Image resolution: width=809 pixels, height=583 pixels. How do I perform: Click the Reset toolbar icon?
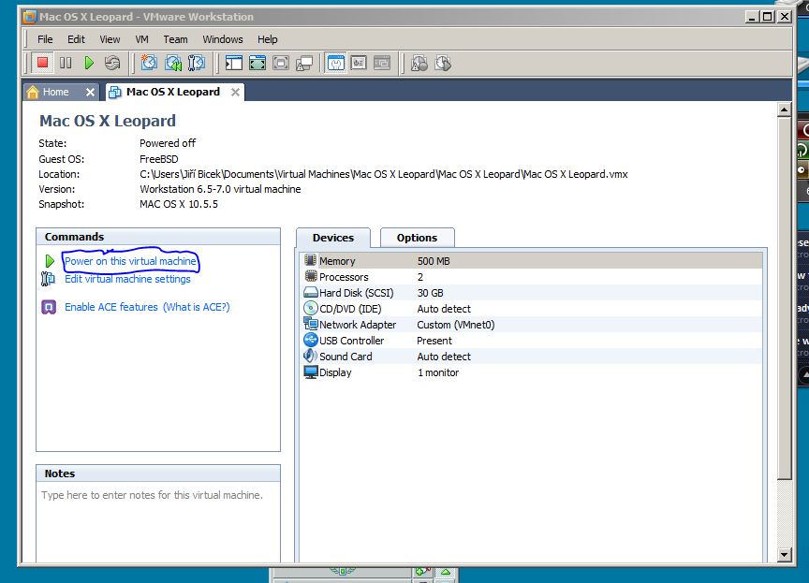coord(112,63)
